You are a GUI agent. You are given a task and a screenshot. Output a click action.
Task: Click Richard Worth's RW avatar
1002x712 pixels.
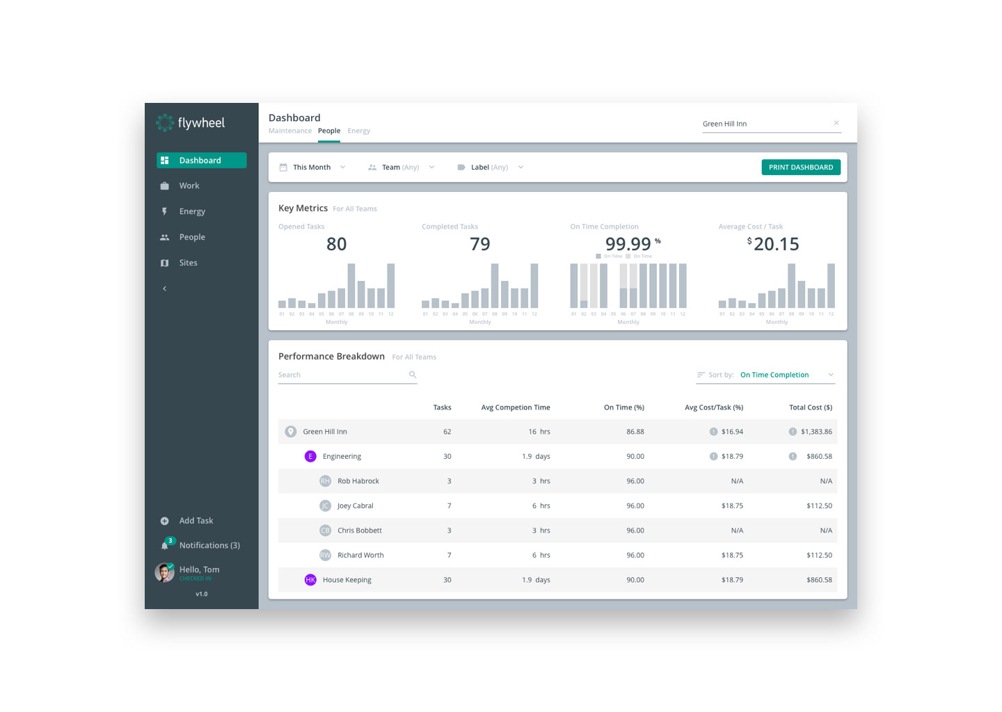point(325,555)
